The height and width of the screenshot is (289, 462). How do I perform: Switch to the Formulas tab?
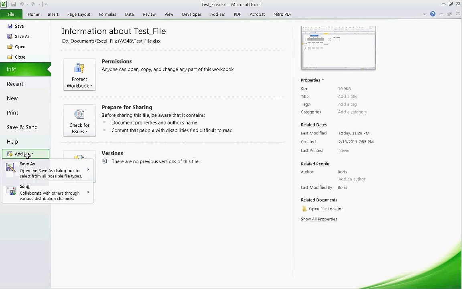[x=107, y=14]
